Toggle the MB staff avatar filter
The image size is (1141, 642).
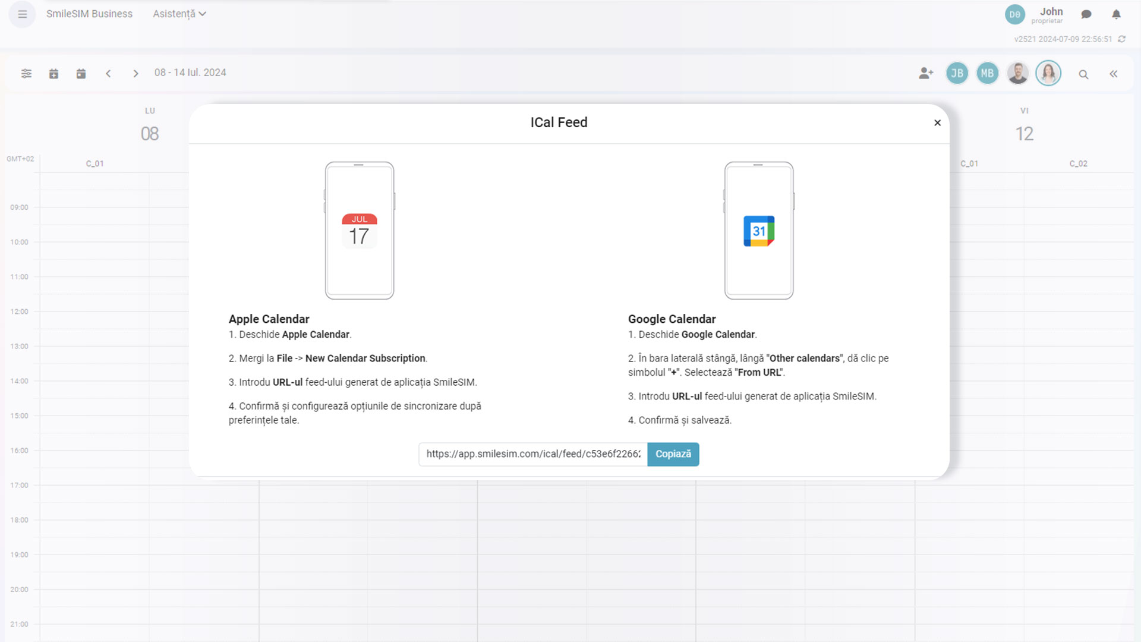pyautogui.click(x=987, y=74)
